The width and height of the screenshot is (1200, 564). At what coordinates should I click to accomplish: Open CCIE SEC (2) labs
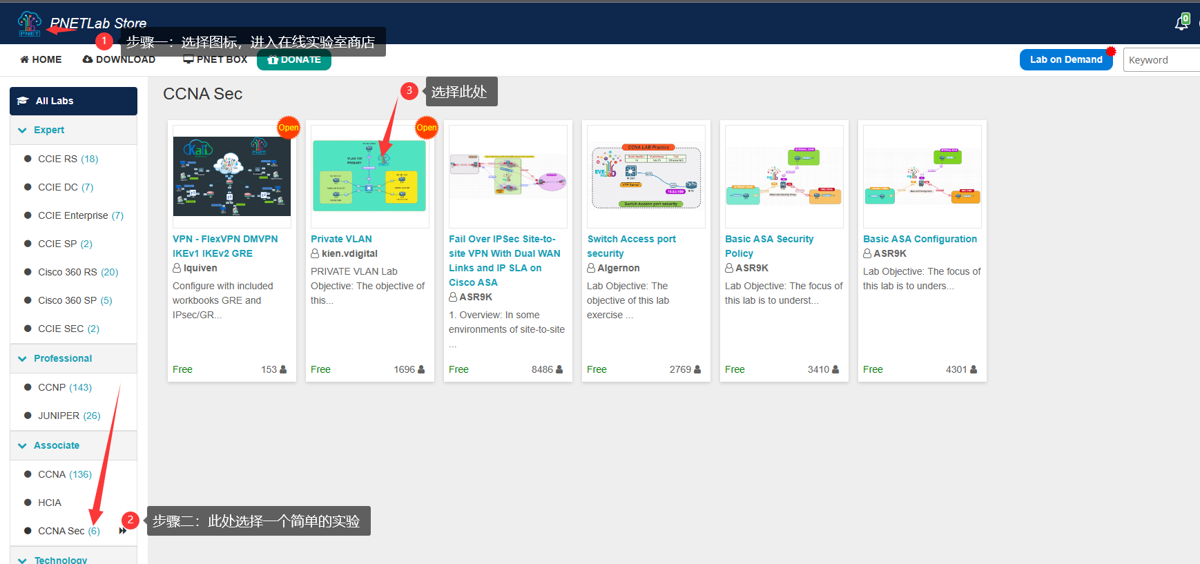coord(68,329)
